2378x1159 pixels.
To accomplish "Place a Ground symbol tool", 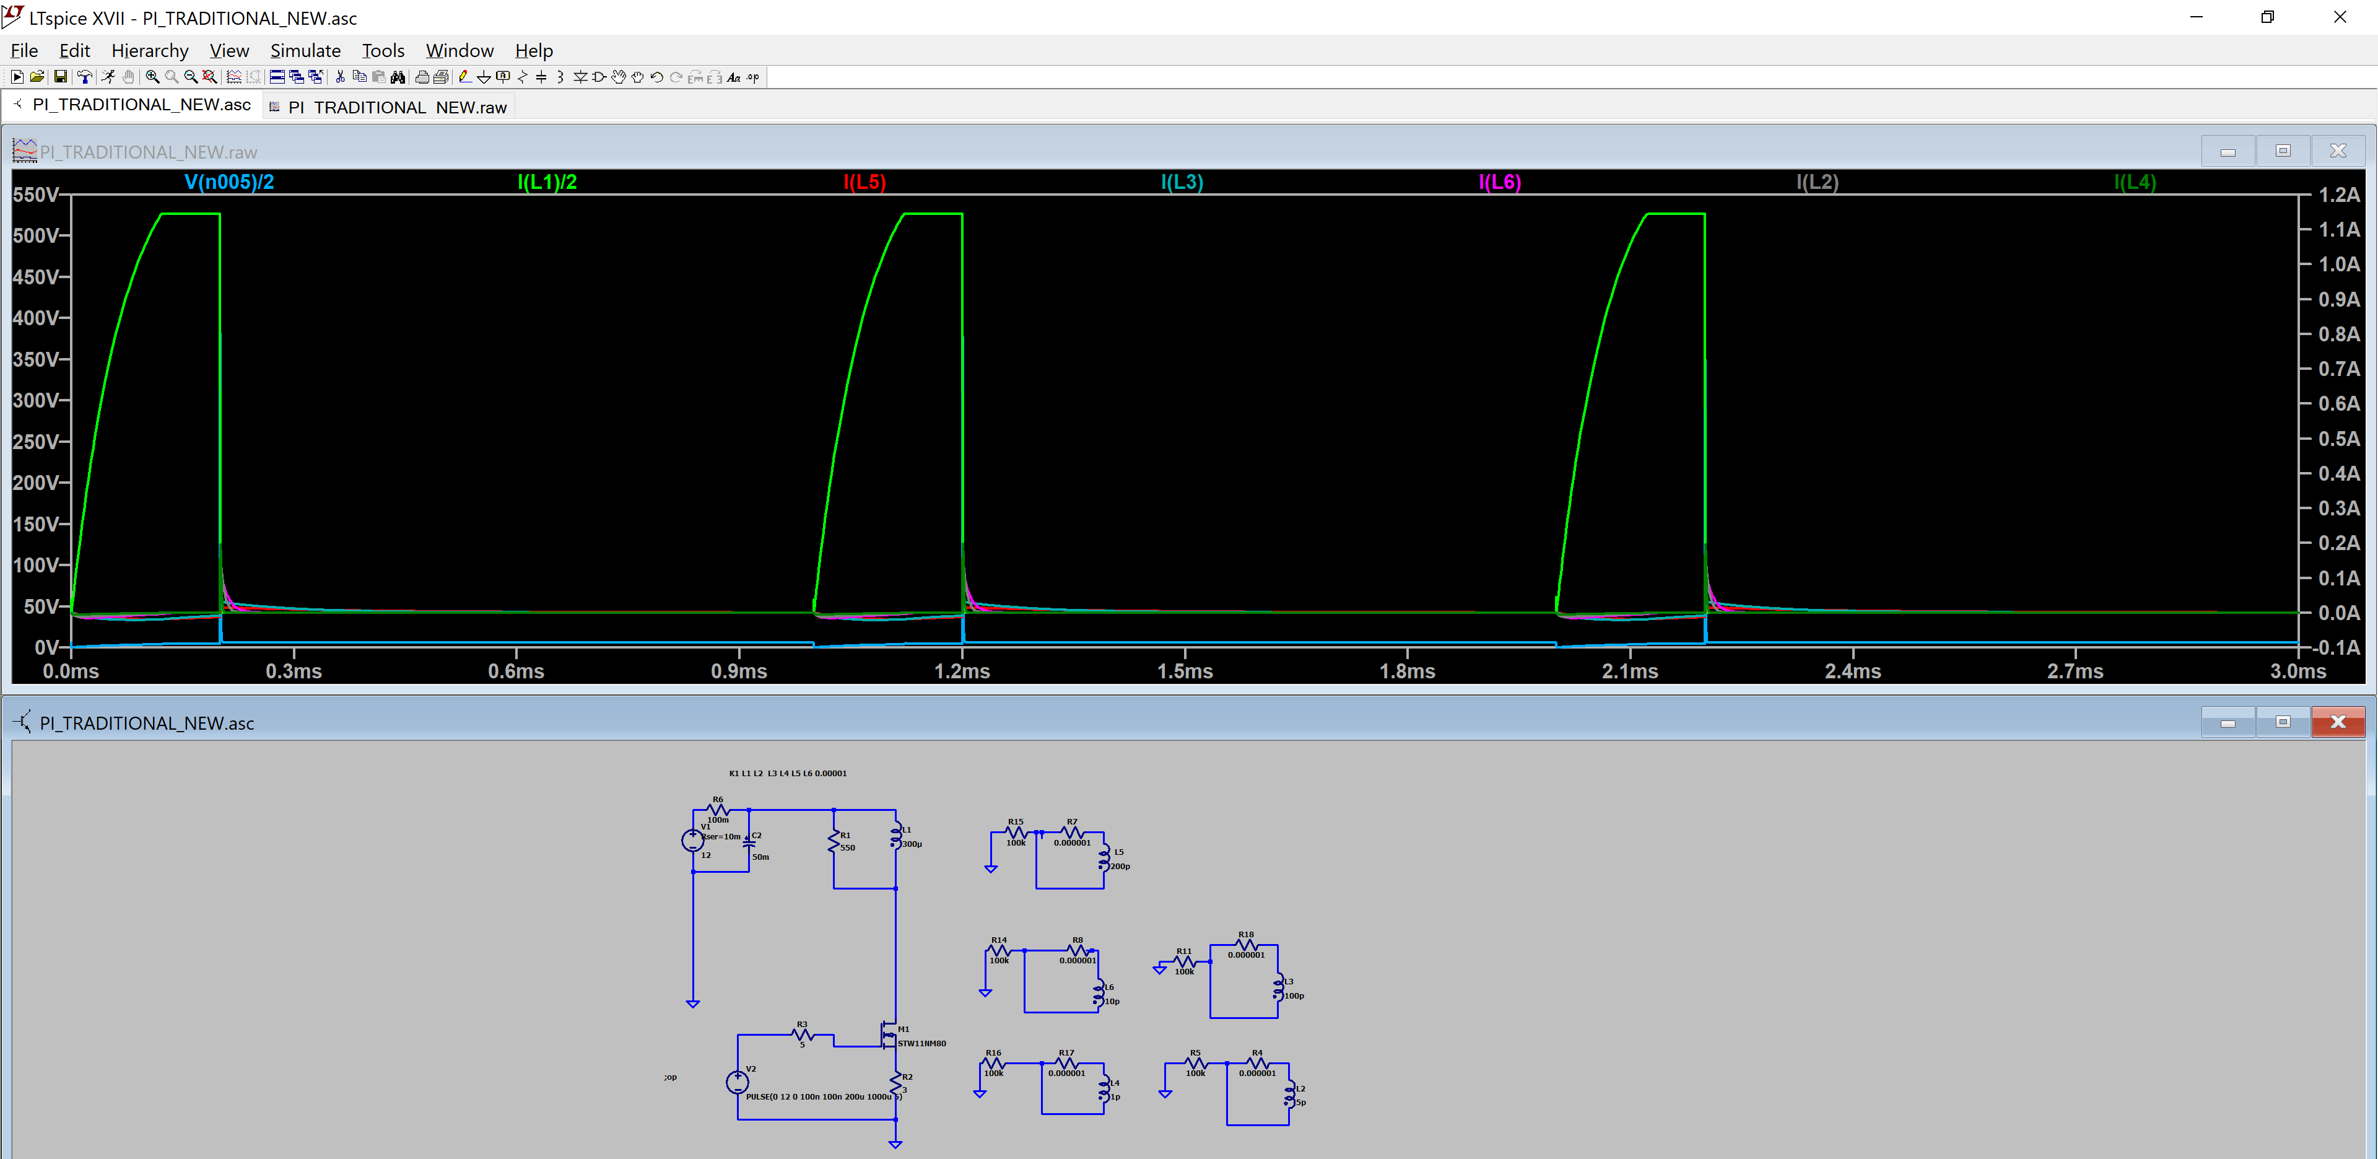I will click(484, 77).
